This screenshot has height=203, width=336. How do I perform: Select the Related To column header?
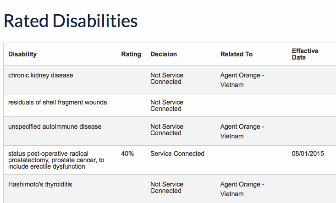(x=237, y=54)
